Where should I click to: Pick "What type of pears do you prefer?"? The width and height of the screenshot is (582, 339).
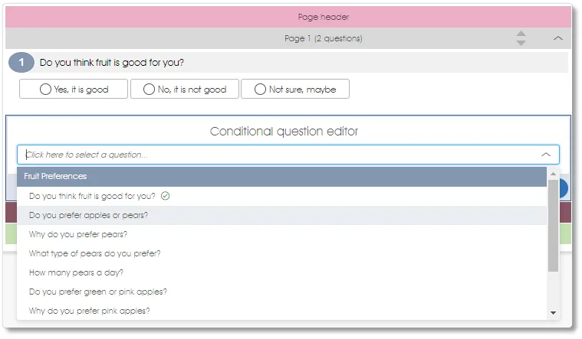[95, 253]
